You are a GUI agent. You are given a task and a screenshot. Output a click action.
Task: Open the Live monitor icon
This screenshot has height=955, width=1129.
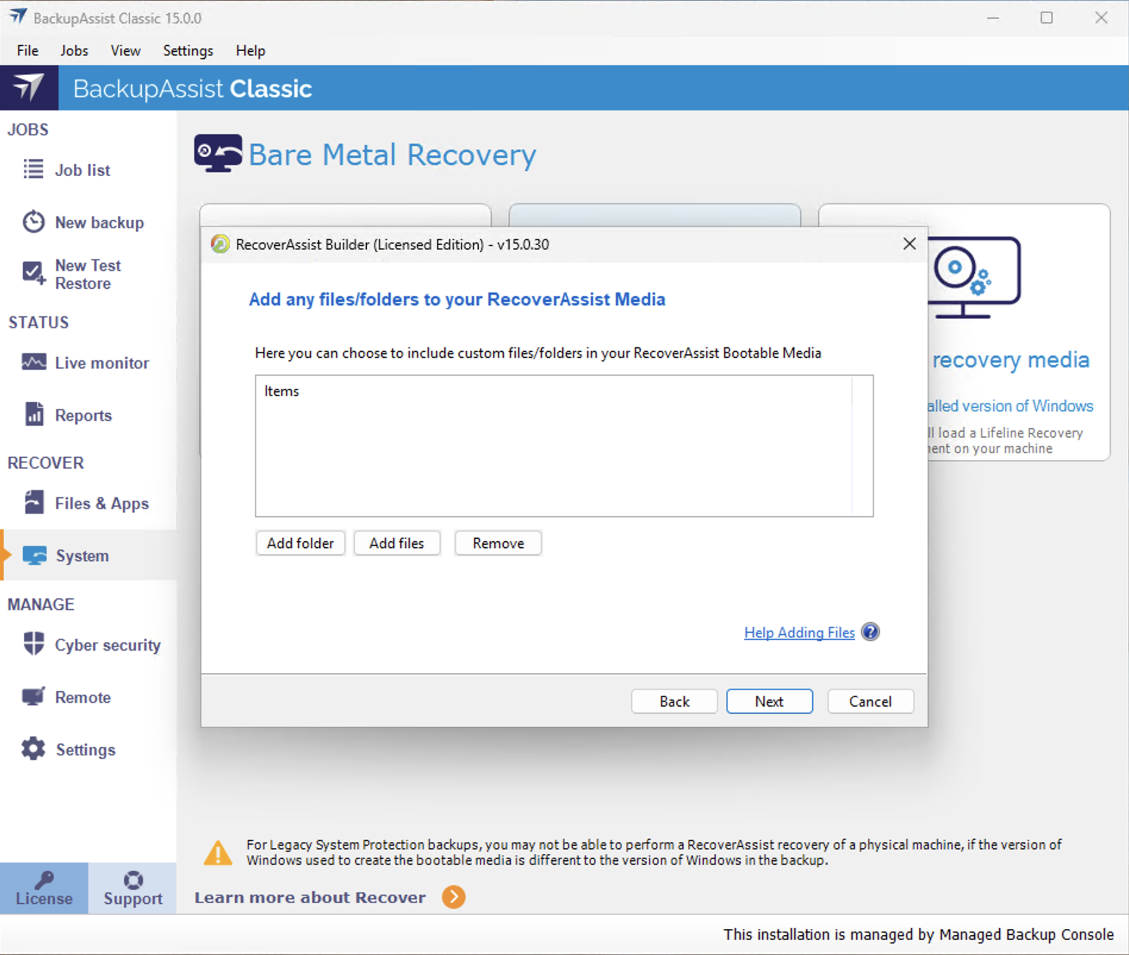tap(33, 362)
